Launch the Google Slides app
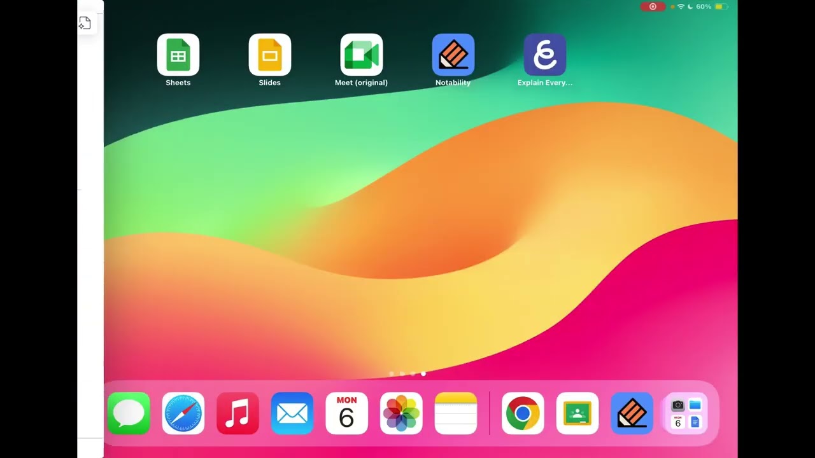Image resolution: width=815 pixels, height=458 pixels. pos(270,55)
